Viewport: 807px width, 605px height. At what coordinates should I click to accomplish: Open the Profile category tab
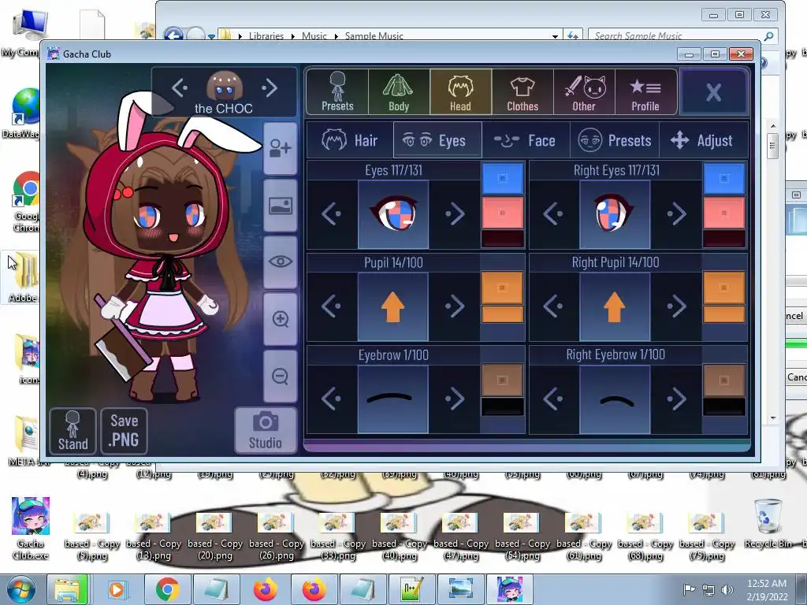pyautogui.click(x=645, y=92)
